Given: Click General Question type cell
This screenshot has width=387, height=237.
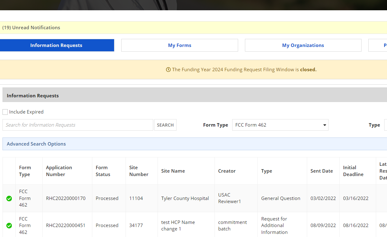Looking at the screenshot, I should pos(281,198).
